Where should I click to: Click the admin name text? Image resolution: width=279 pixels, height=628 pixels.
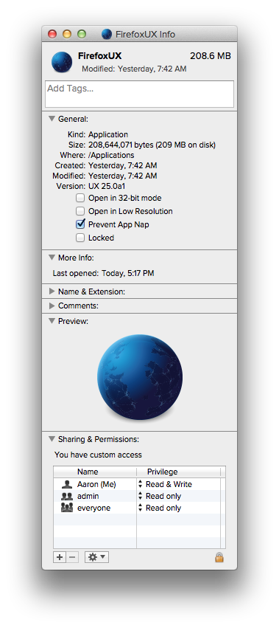[88, 496]
